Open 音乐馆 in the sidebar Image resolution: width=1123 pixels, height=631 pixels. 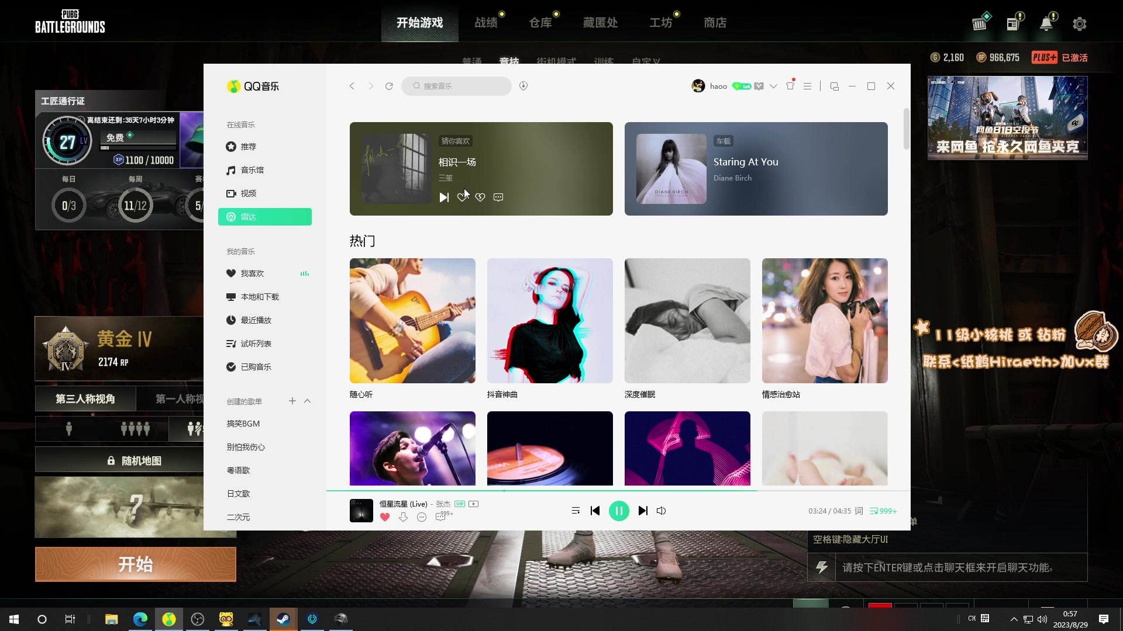click(x=252, y=170)
